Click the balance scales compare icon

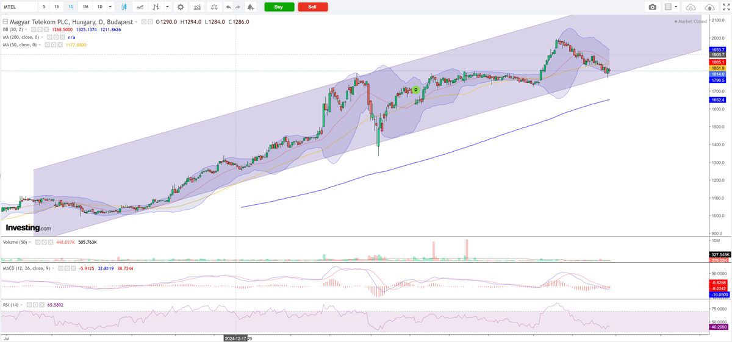tap(214, 7)
